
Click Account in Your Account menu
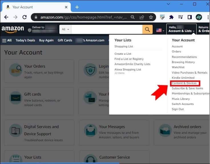coord(177,46)
